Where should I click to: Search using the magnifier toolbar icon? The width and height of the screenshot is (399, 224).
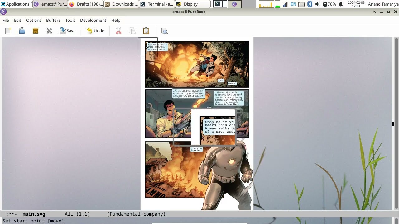point(165,31)
